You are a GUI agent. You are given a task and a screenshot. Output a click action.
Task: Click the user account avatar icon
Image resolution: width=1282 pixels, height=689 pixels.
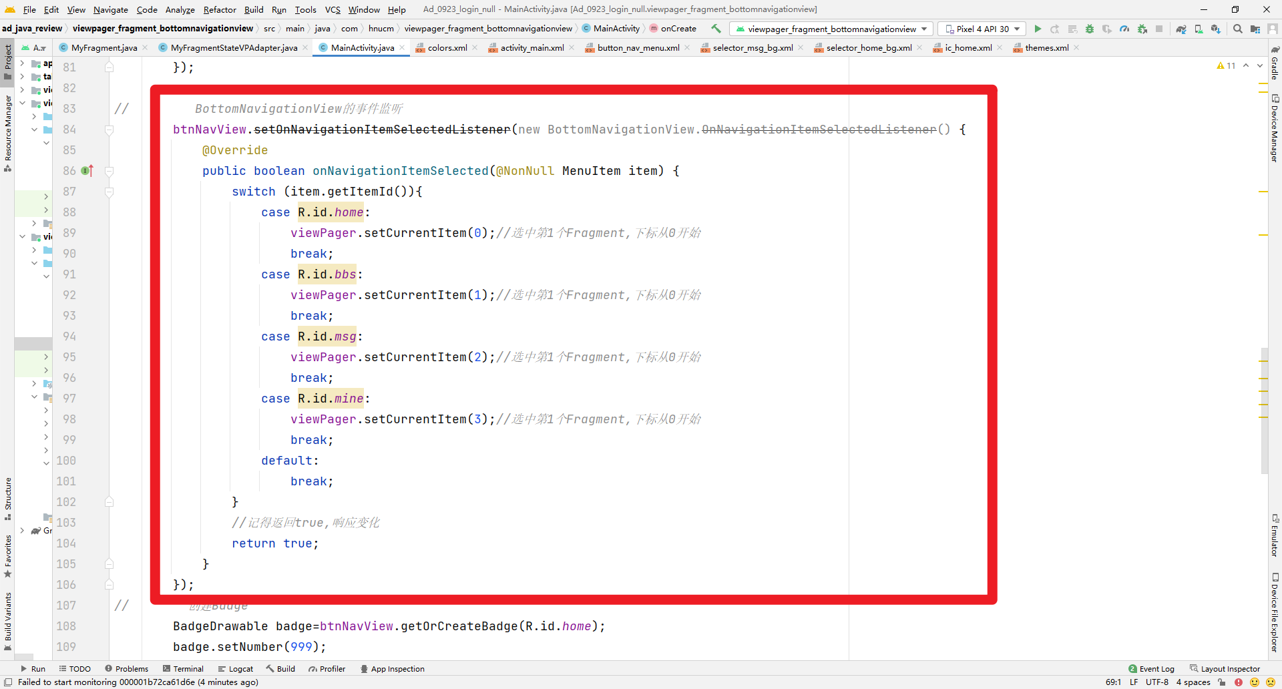[1273, 29]
